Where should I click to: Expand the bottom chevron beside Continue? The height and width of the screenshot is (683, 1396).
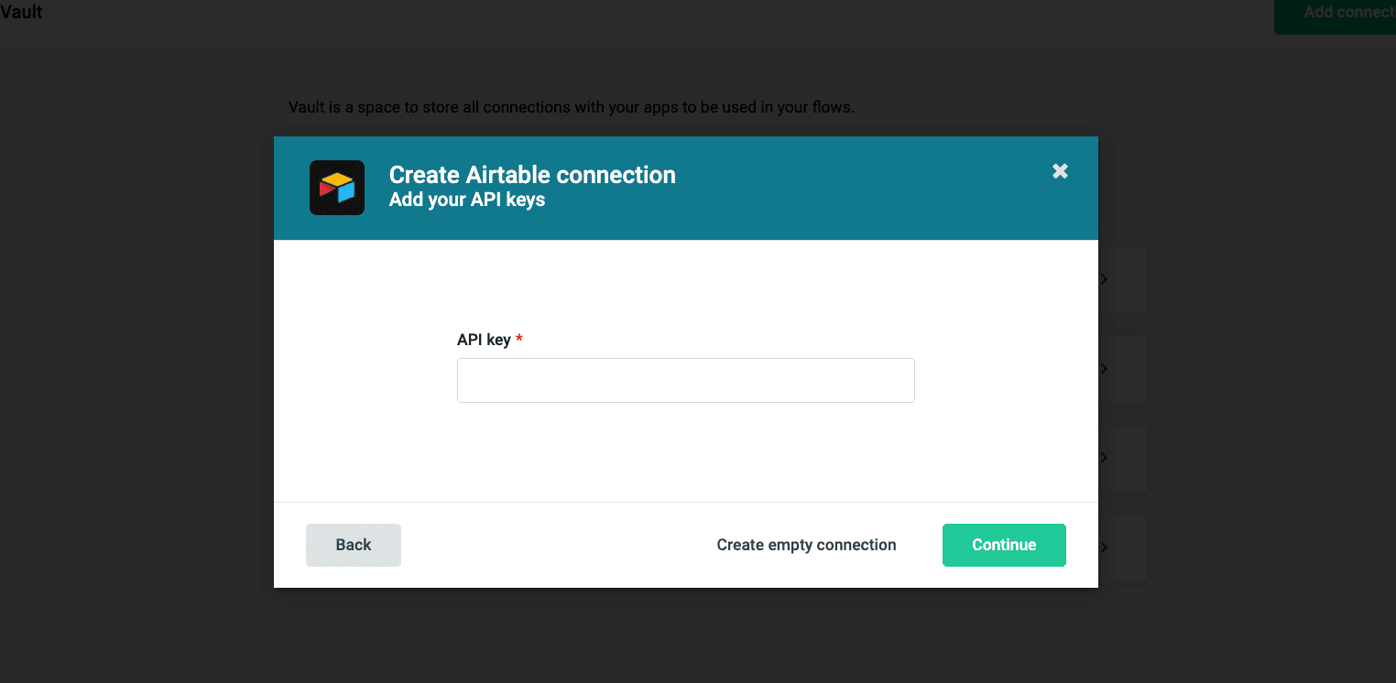[x=1105, y=547]
